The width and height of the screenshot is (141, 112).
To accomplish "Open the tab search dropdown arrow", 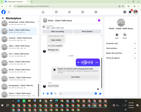I will 2,2.
